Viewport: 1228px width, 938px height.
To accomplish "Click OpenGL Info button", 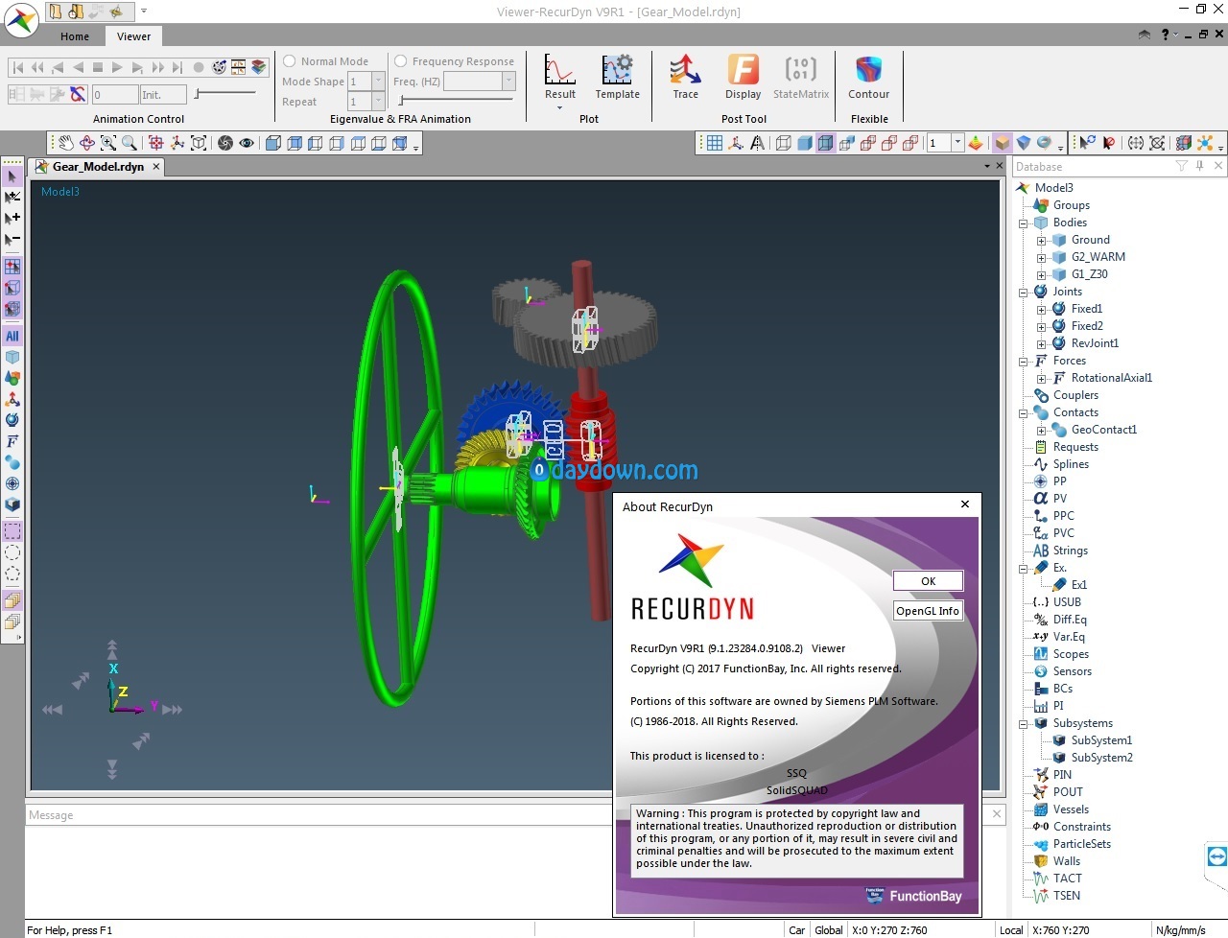I will click(x=928, y=611).
